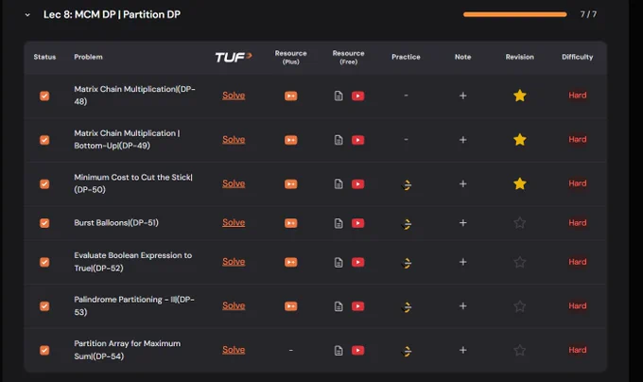
Task: Open practice link for Partition Array Maximum Sum
Action: (407, 352)
